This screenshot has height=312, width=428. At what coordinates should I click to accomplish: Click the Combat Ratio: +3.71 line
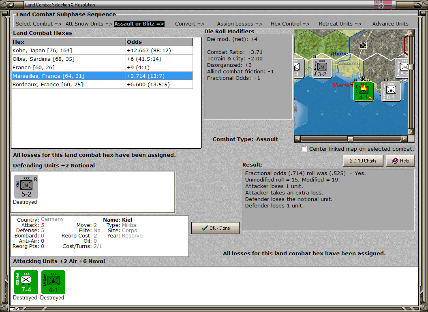click(235, 52)
